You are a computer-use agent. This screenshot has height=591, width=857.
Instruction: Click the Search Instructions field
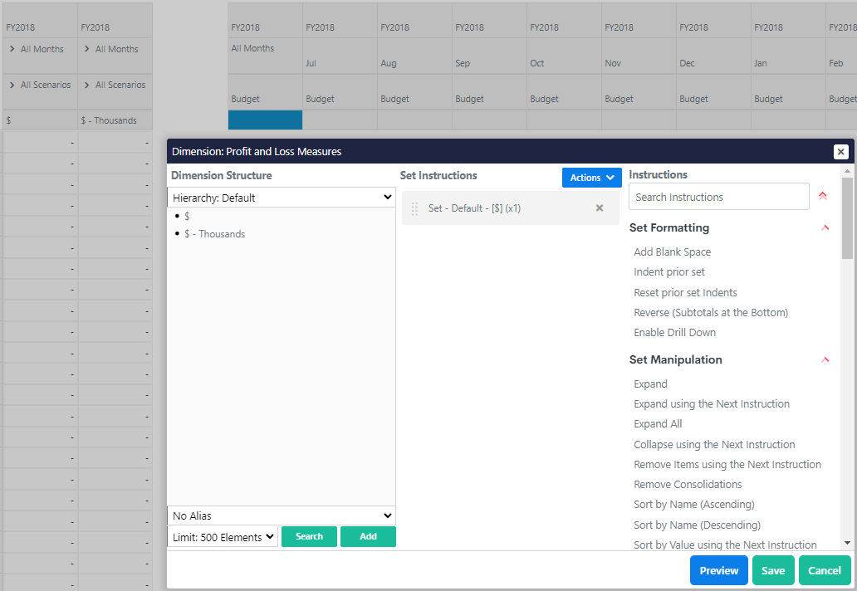tap(719, 196)
